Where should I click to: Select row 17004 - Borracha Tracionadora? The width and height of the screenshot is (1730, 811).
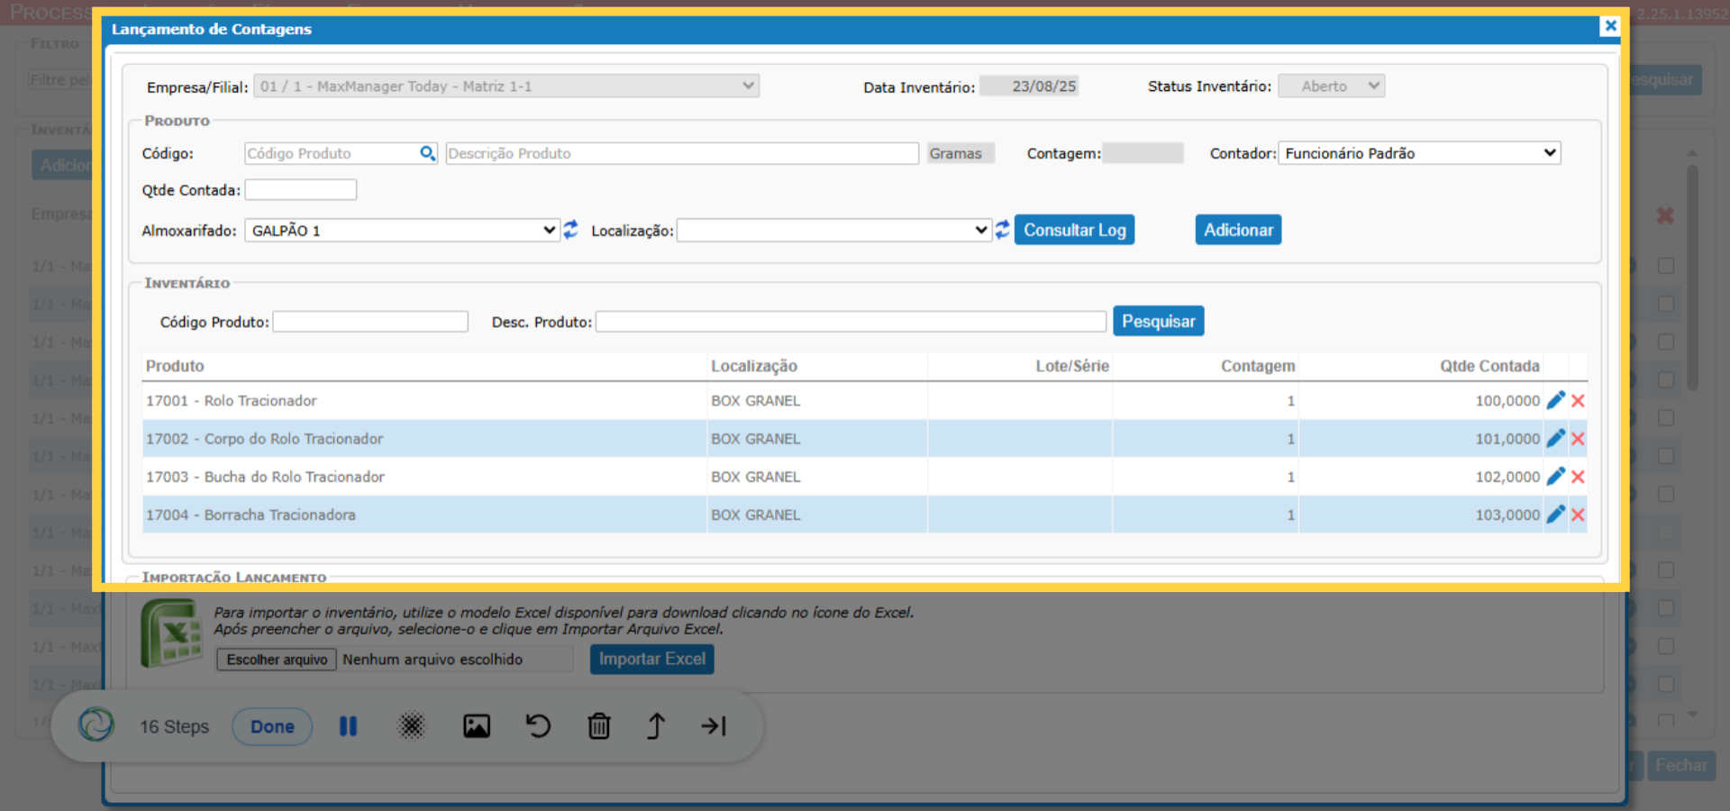(865, 515)
